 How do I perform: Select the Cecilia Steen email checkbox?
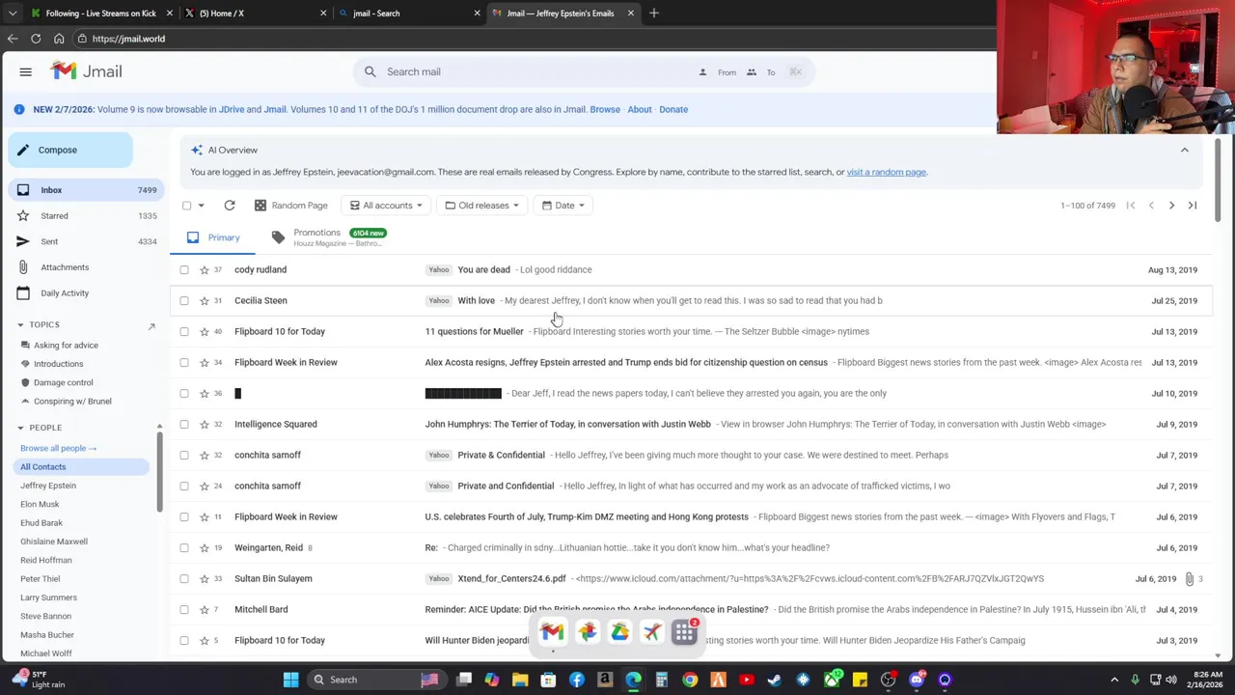coord(184,301)
